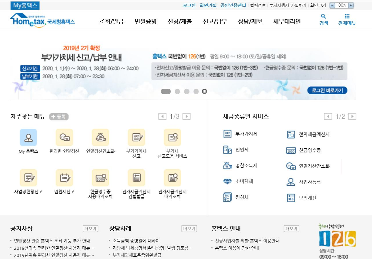Click 더보기 next to 상담사례
The height and width of the screenshot is (259, 372).
pyautogui.click(x=189, y=229)
